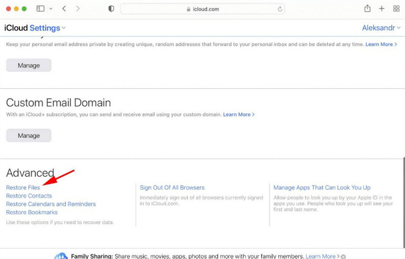The height and width of the screenshot is (259, 405).
Task: Select Restore Contacts link
Action: pos(29,196)
